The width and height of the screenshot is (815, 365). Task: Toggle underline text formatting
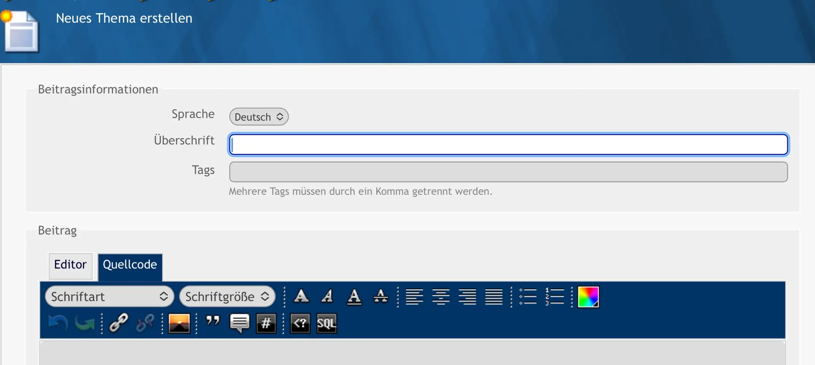pyautogui.click(x=354, y=296)
